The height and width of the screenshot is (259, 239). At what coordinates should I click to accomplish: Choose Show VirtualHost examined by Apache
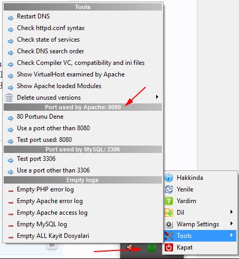tap(83, 74)
